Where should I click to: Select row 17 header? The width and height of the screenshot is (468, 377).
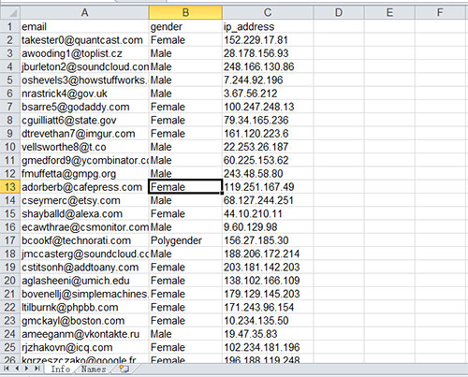tap(10, 240)
